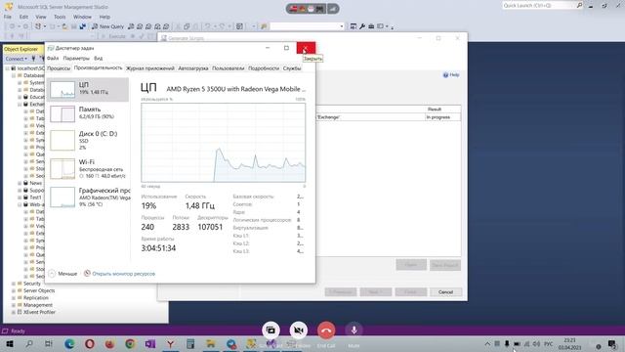625x352 pixels.
Task: Expand the News database node
Action: coord(20,183)
